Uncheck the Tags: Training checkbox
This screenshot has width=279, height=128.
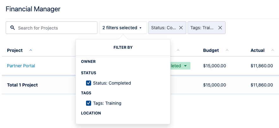(89, 103)
